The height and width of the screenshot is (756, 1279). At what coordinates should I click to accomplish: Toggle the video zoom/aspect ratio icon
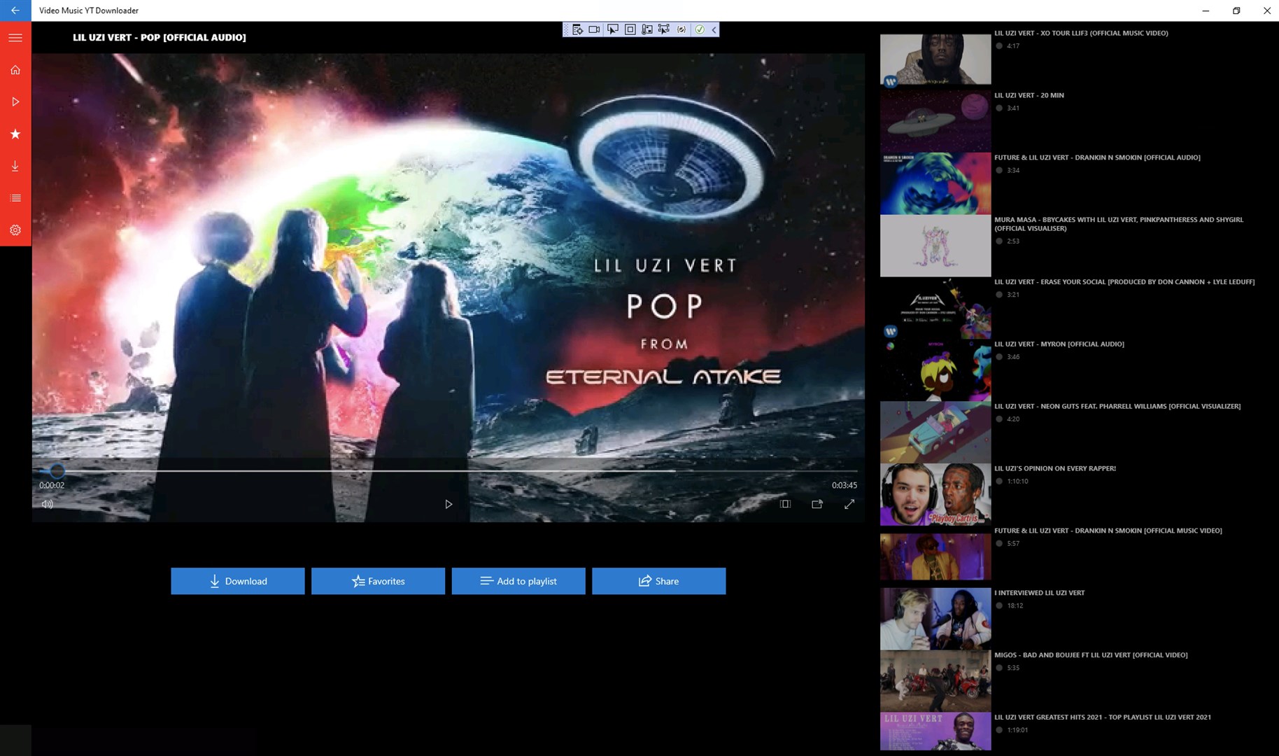click(x=785, y=504)
